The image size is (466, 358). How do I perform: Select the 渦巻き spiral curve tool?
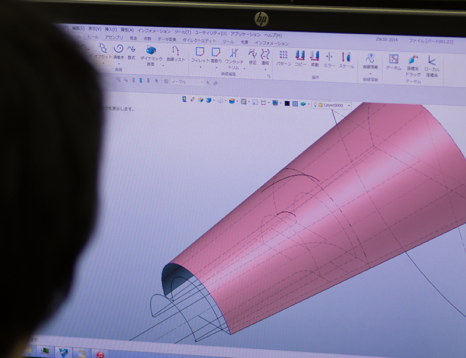(119, 52)
